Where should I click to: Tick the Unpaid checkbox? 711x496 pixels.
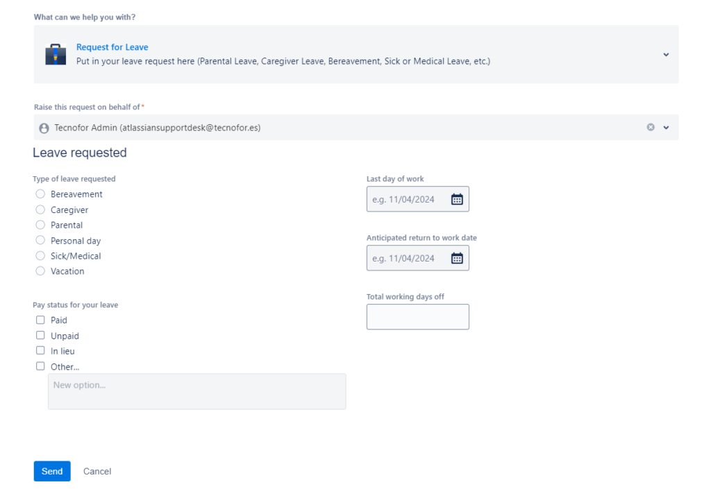40,336
